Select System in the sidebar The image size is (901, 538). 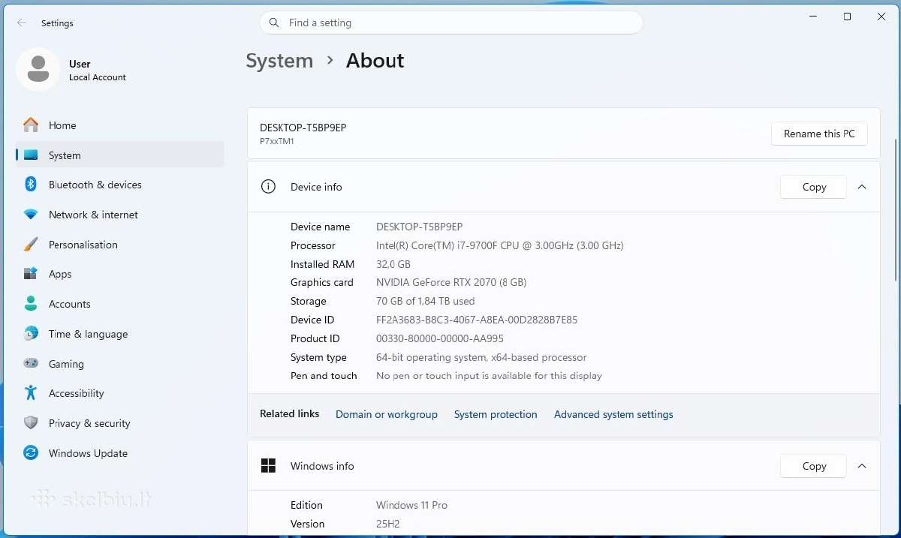(120, 155)
